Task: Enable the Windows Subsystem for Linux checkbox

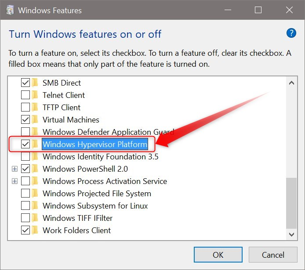Action: pos(25,205)
